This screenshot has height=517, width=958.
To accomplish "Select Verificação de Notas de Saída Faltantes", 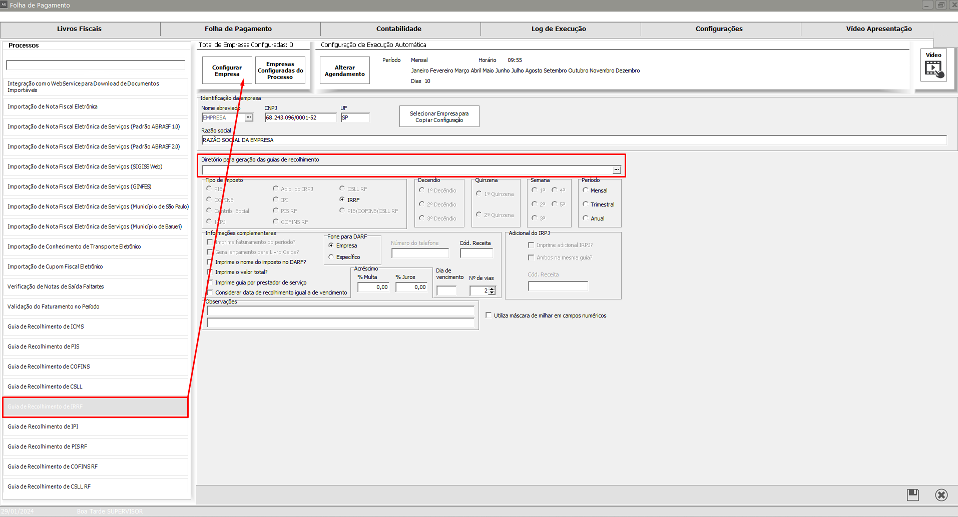I will coord(96,286).
